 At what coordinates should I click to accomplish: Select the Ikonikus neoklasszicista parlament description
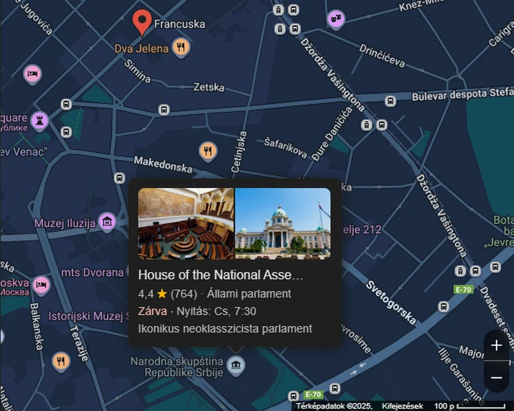(225, 329)
